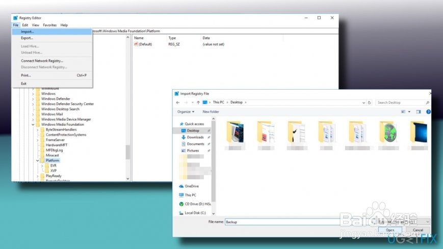Select Print... in the File menu
The height and width of the screenshot is (249, 443).
pos(52,75)
